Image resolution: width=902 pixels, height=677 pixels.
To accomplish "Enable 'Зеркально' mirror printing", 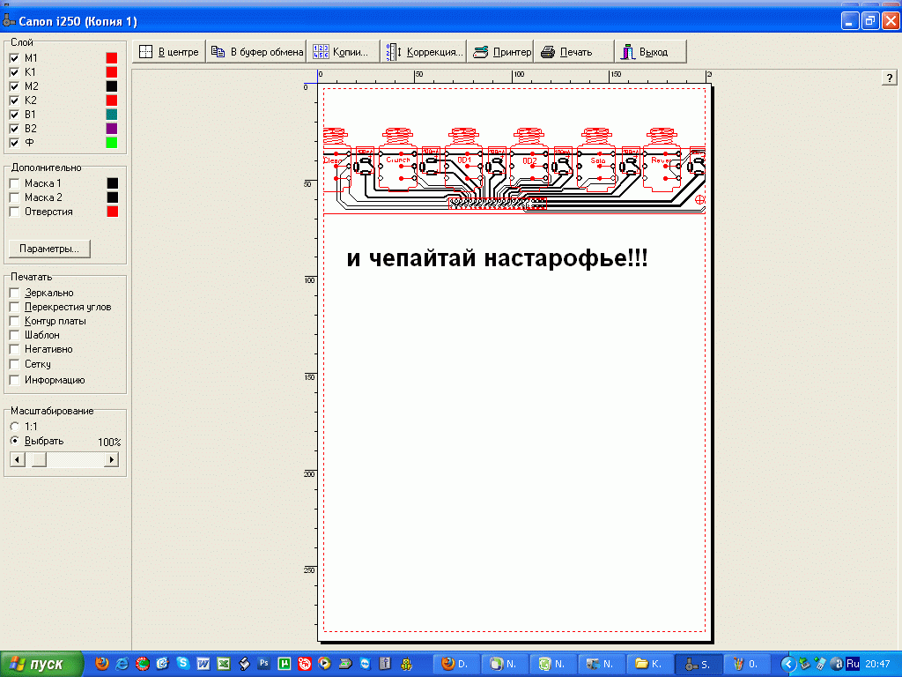I will [x=14, y=293].
